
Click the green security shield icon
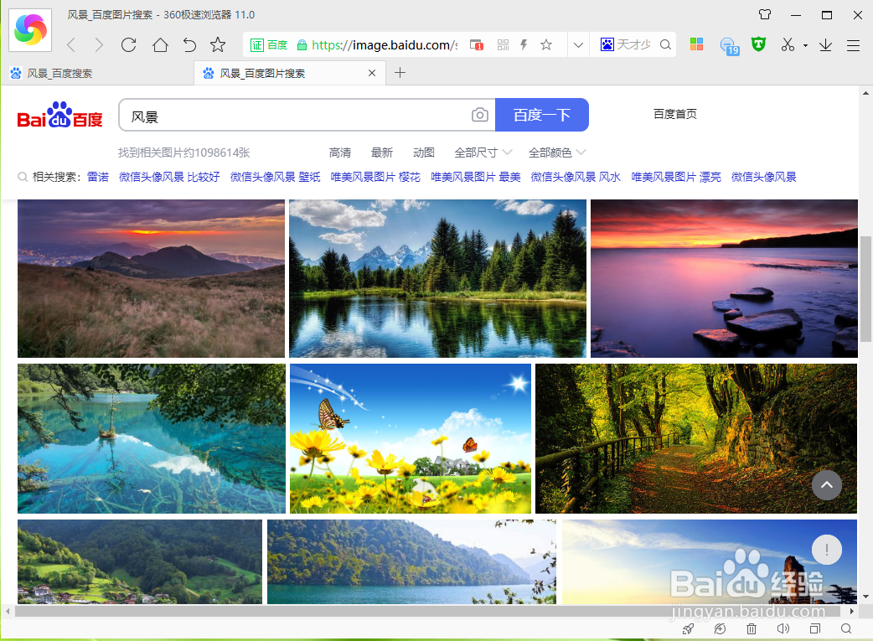tap(757, 44)
